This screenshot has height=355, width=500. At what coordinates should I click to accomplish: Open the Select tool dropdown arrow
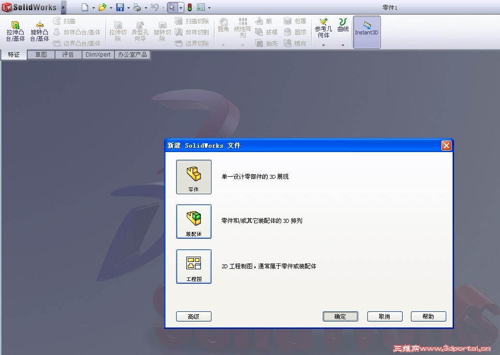[x=181, y=8]
